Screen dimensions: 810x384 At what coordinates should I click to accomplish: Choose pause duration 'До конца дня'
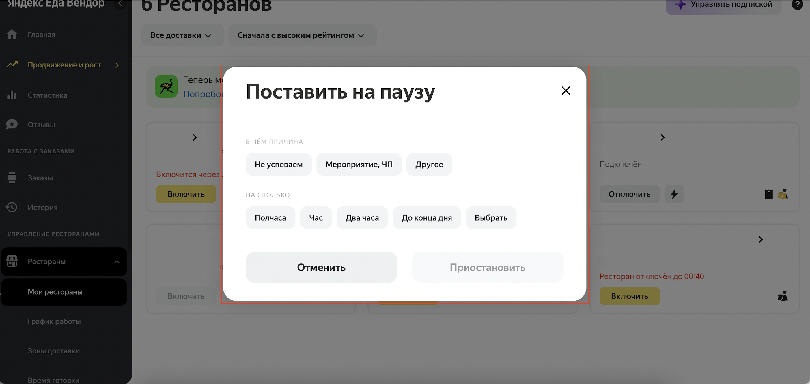coord(427,218)
